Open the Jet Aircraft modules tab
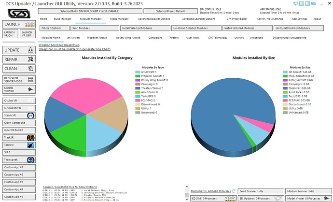Viewport: 333px width, 202px height. click(73, 38)
